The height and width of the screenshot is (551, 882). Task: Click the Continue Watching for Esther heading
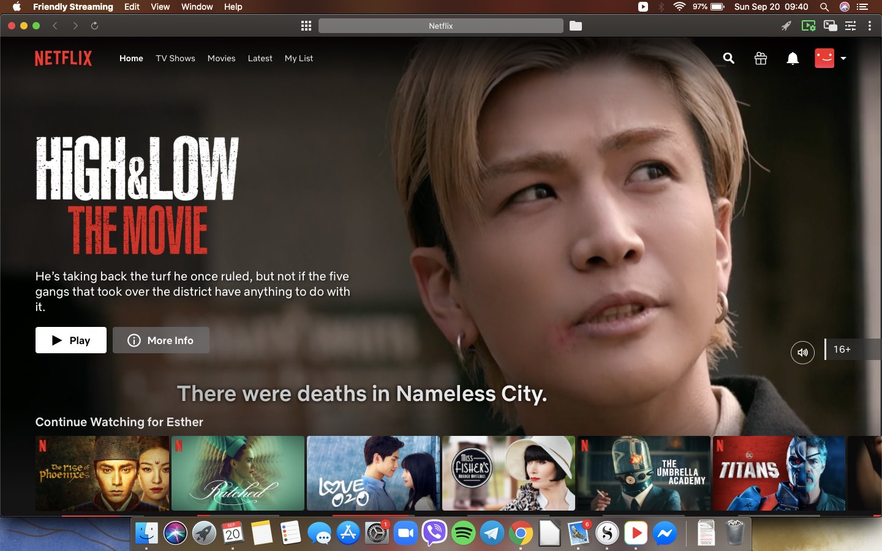(x=119, y=422)
